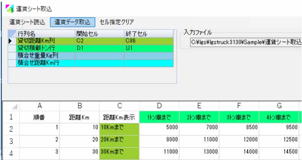Click the cell with value 8000

click(x=159, y=141)
